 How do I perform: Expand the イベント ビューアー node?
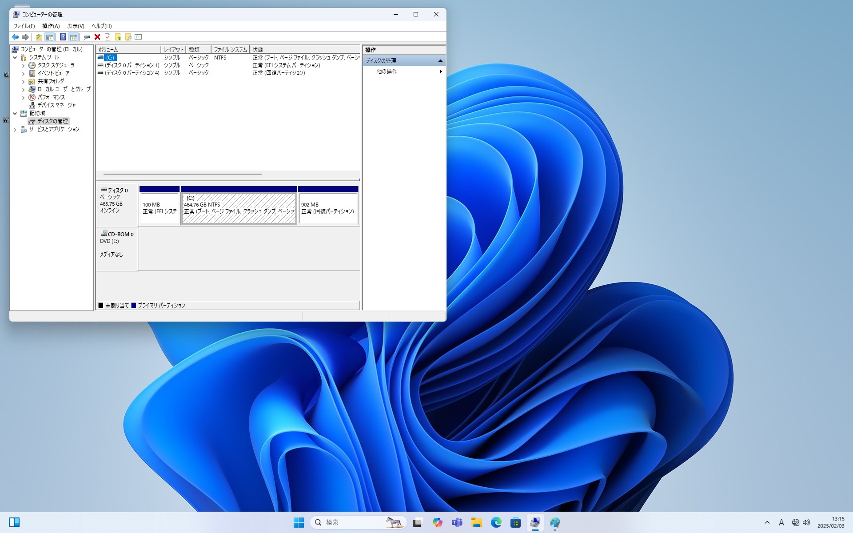pos(23,74)
